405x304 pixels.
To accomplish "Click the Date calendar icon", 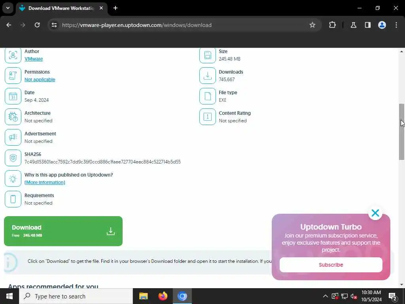I will (x=13, y=96).
